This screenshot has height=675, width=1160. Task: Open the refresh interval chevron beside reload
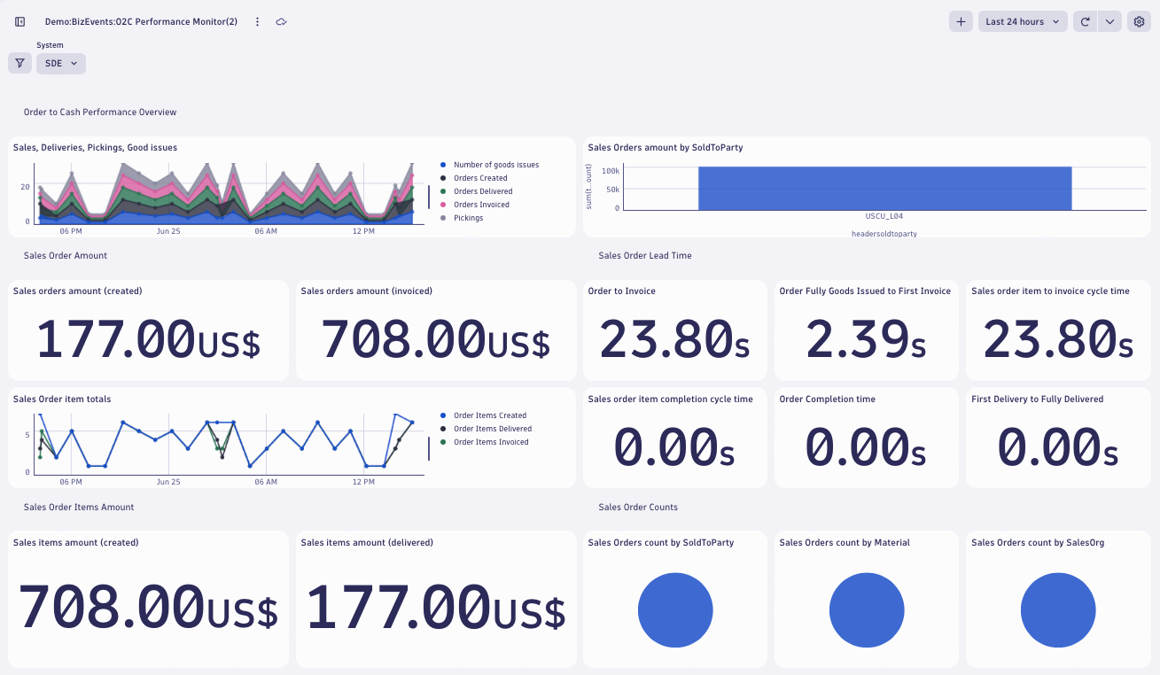click(x=1109, y=21)
